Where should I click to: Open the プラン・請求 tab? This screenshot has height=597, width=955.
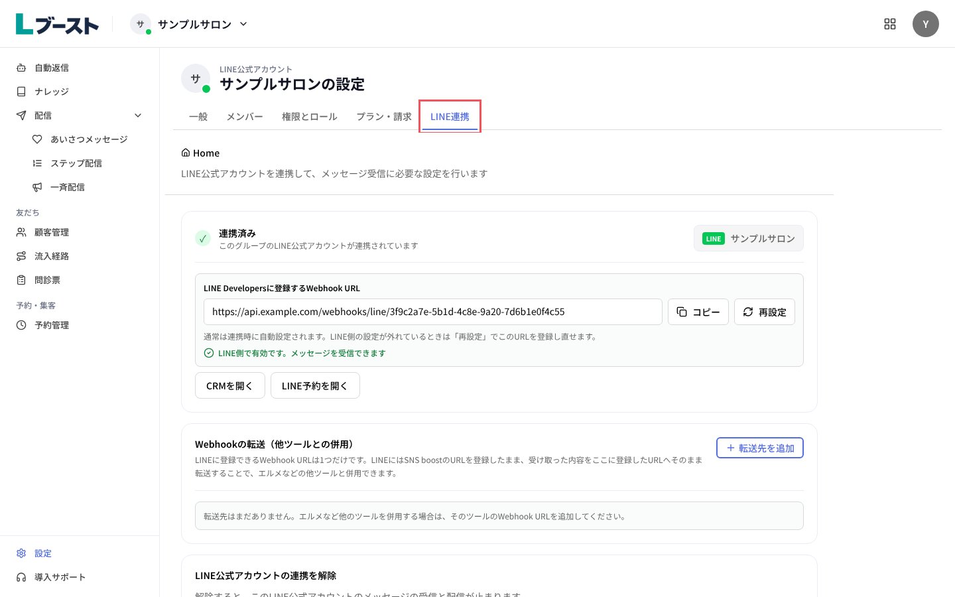(384, 117)
